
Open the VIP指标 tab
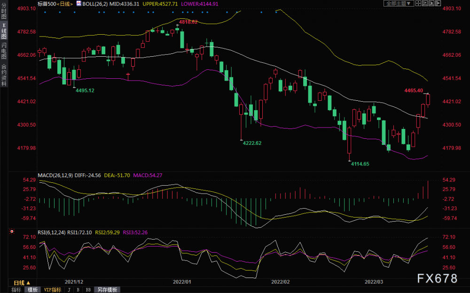52,290
